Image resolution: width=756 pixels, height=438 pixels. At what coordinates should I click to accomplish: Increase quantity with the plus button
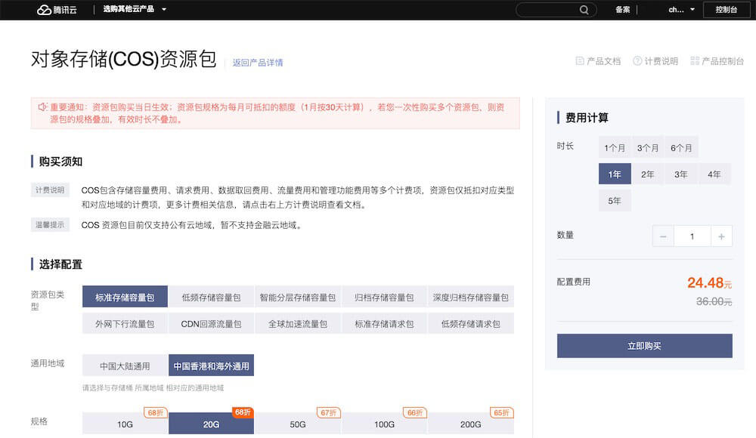[x=721, y=236]
